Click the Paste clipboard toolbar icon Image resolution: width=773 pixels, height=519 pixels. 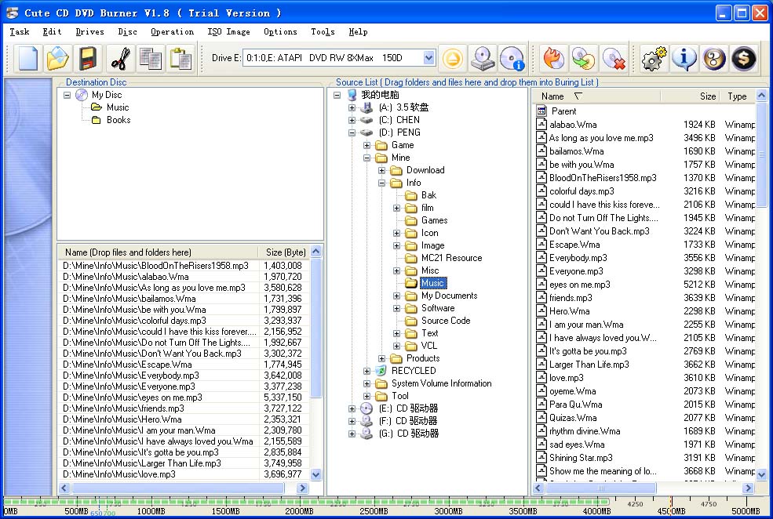click(181, 58)
